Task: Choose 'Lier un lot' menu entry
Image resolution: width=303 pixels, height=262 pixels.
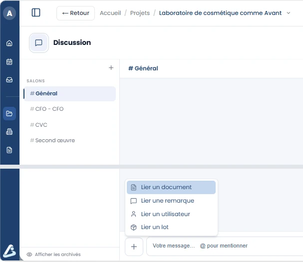Action: click(171, 227)
